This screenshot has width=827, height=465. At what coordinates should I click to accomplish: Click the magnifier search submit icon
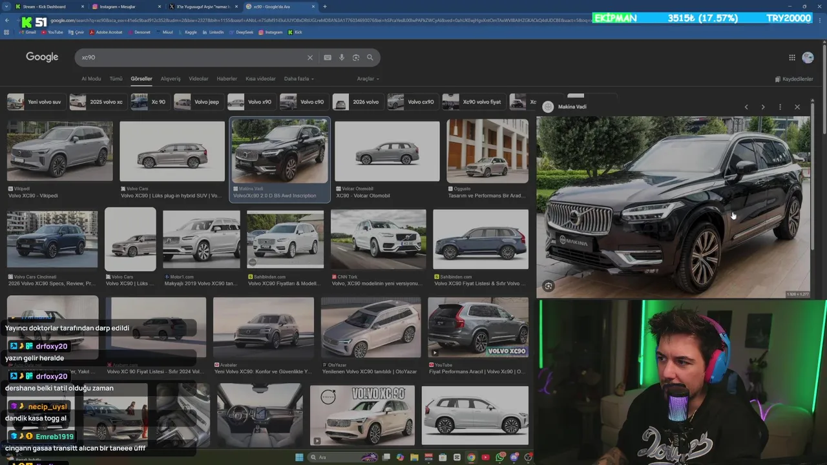(370, 57)
